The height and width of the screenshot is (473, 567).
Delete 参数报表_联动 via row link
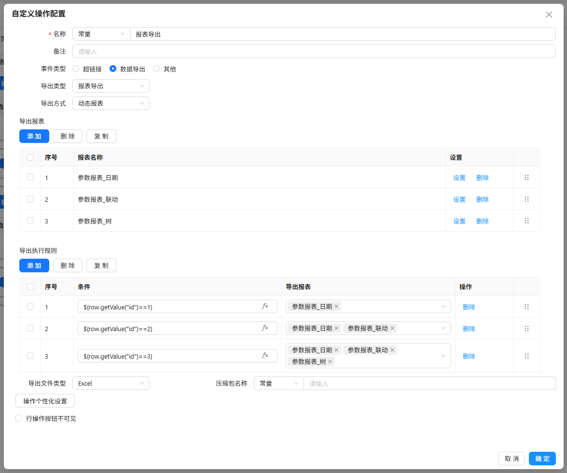pos(483,200)
